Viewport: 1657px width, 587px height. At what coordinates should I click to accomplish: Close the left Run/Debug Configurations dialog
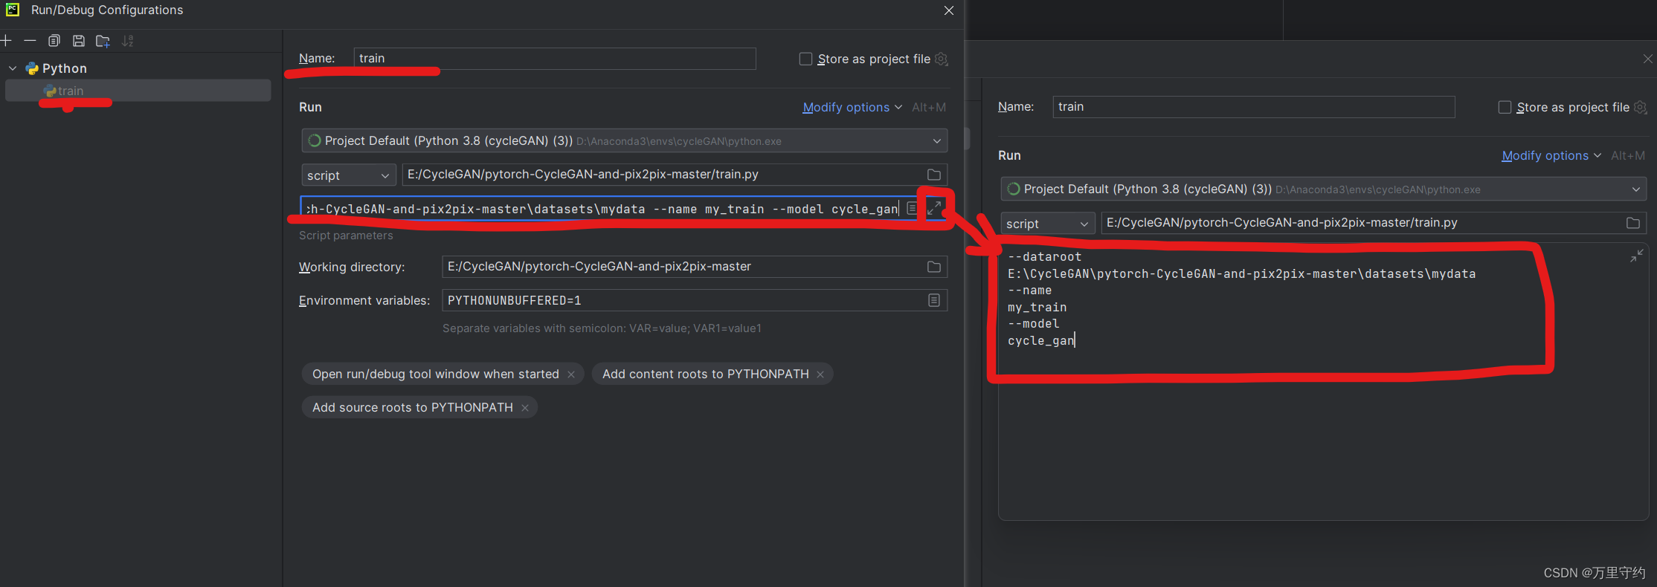tap(949, 10)
